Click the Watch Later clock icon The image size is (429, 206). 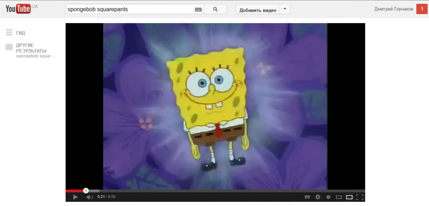tap(328, 197)
